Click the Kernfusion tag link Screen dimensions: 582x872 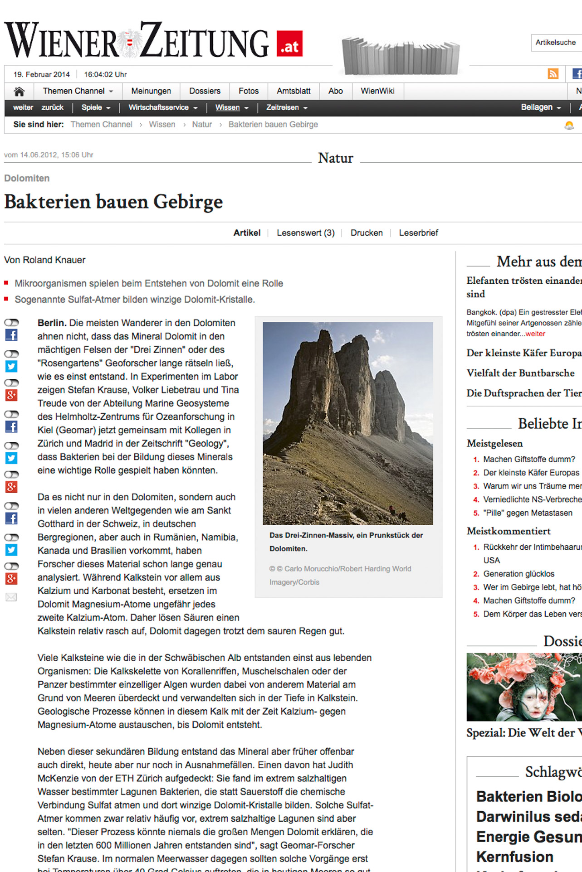(514, 857)
